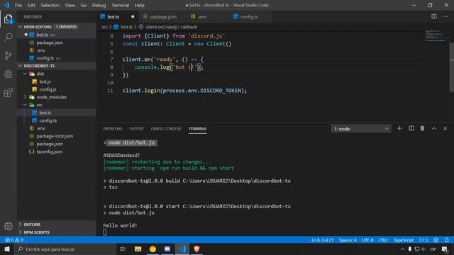This screenshot has height=255, width=454.
Task: Switch to the Problems panel tab
Action: (x=113, y=129)
